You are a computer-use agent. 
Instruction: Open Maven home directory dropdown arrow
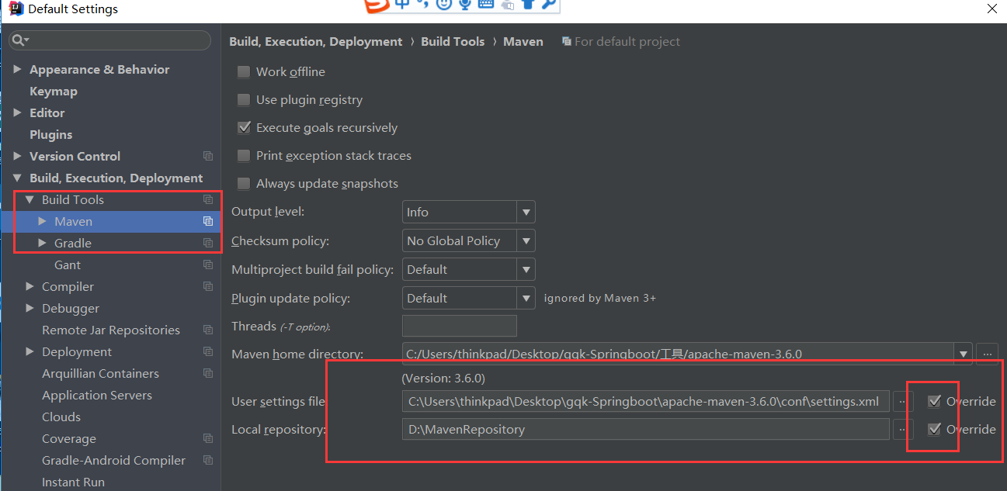(x=964, y=354)
